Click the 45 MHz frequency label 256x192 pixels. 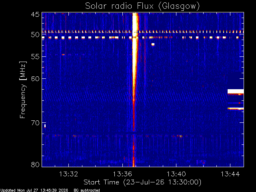coord(35,14)
